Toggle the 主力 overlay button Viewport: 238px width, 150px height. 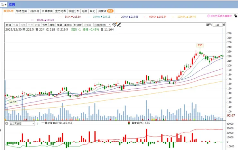tap(30, 25)
